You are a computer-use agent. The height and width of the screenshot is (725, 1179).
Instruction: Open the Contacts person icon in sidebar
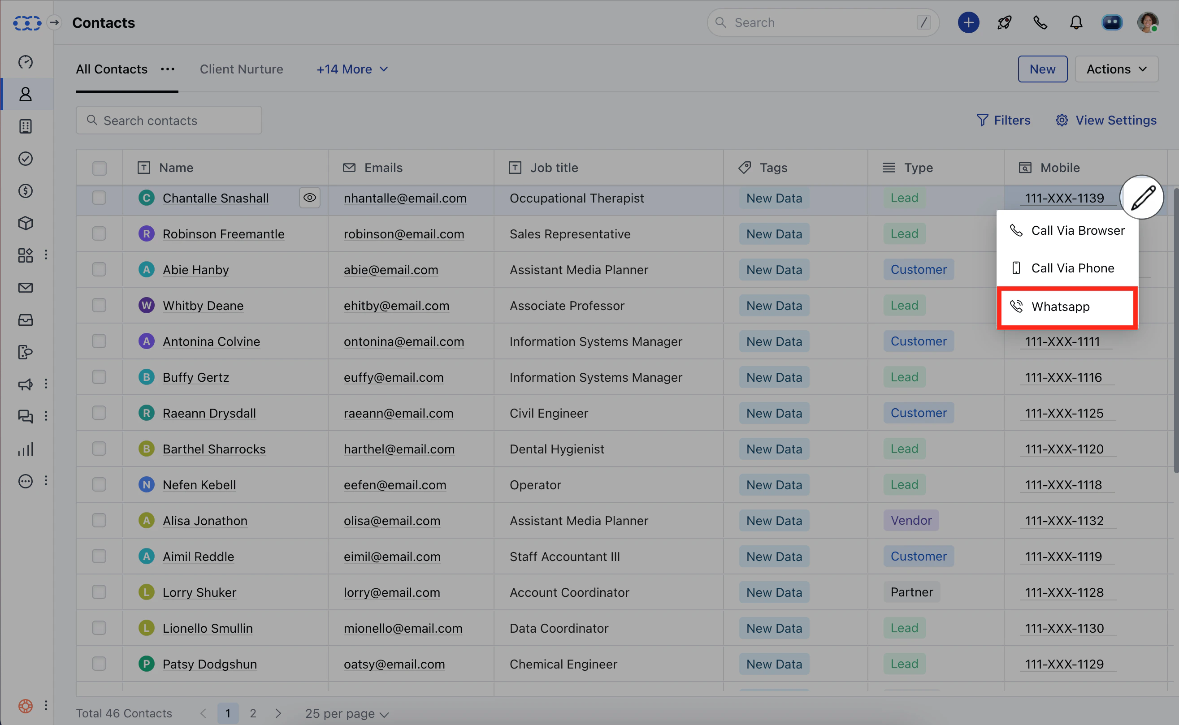[26, 94]
